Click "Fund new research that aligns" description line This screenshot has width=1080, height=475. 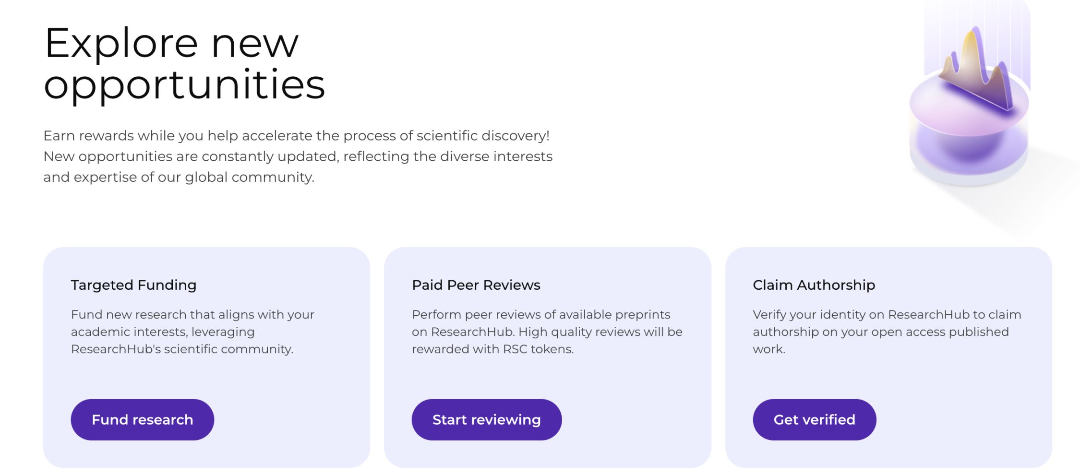pos(192,315)
